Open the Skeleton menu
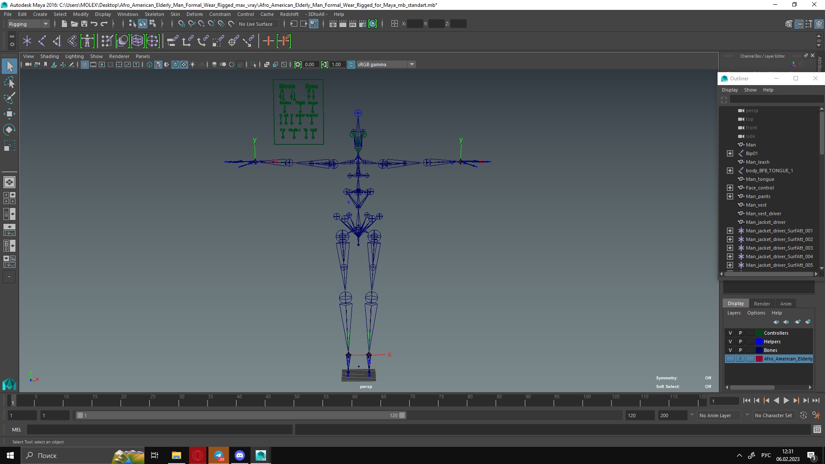 154,14
